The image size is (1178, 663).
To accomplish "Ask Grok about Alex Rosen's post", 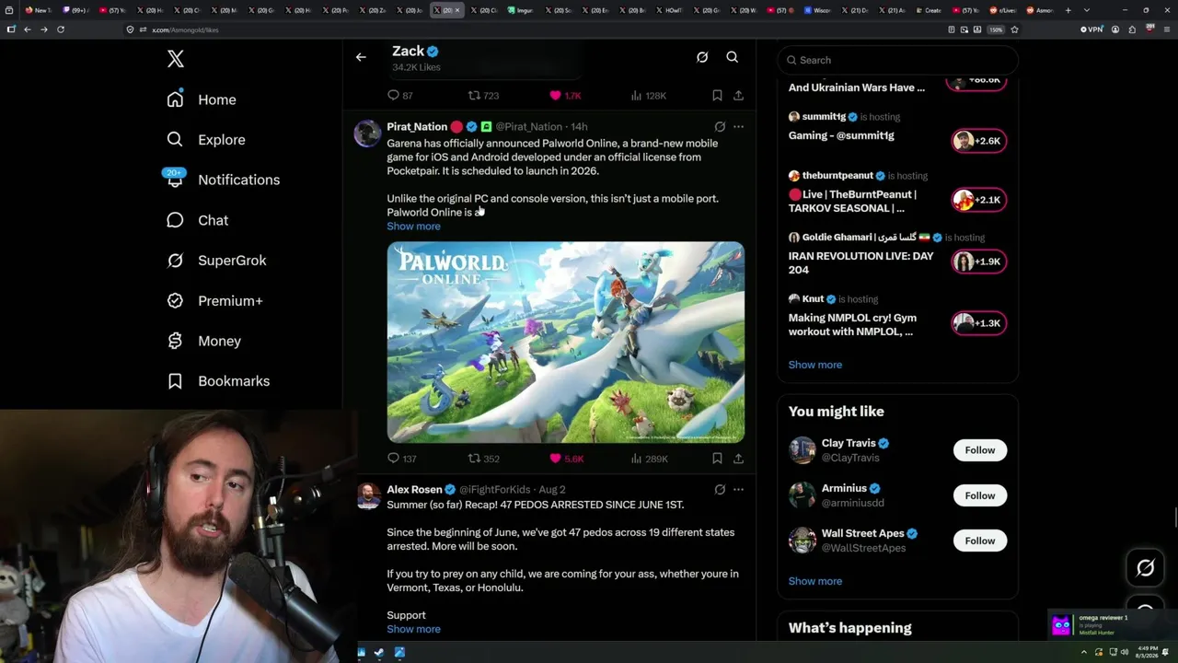I will coord(720,490).
